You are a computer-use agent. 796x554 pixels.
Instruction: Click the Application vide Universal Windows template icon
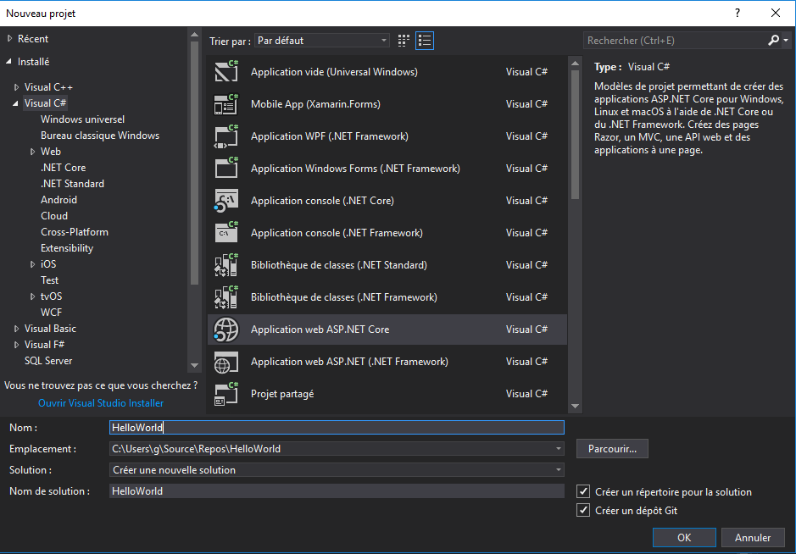tap(226, 71)
